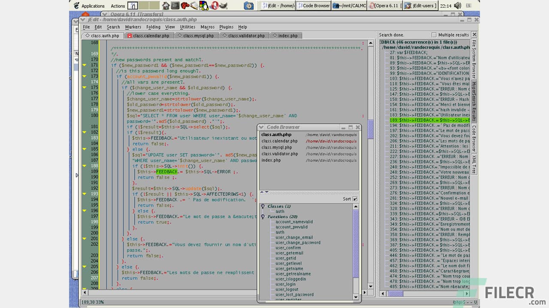Click the editor's vertical scrollbar
This screenshot has height=308, width=549.
(371, 128)
